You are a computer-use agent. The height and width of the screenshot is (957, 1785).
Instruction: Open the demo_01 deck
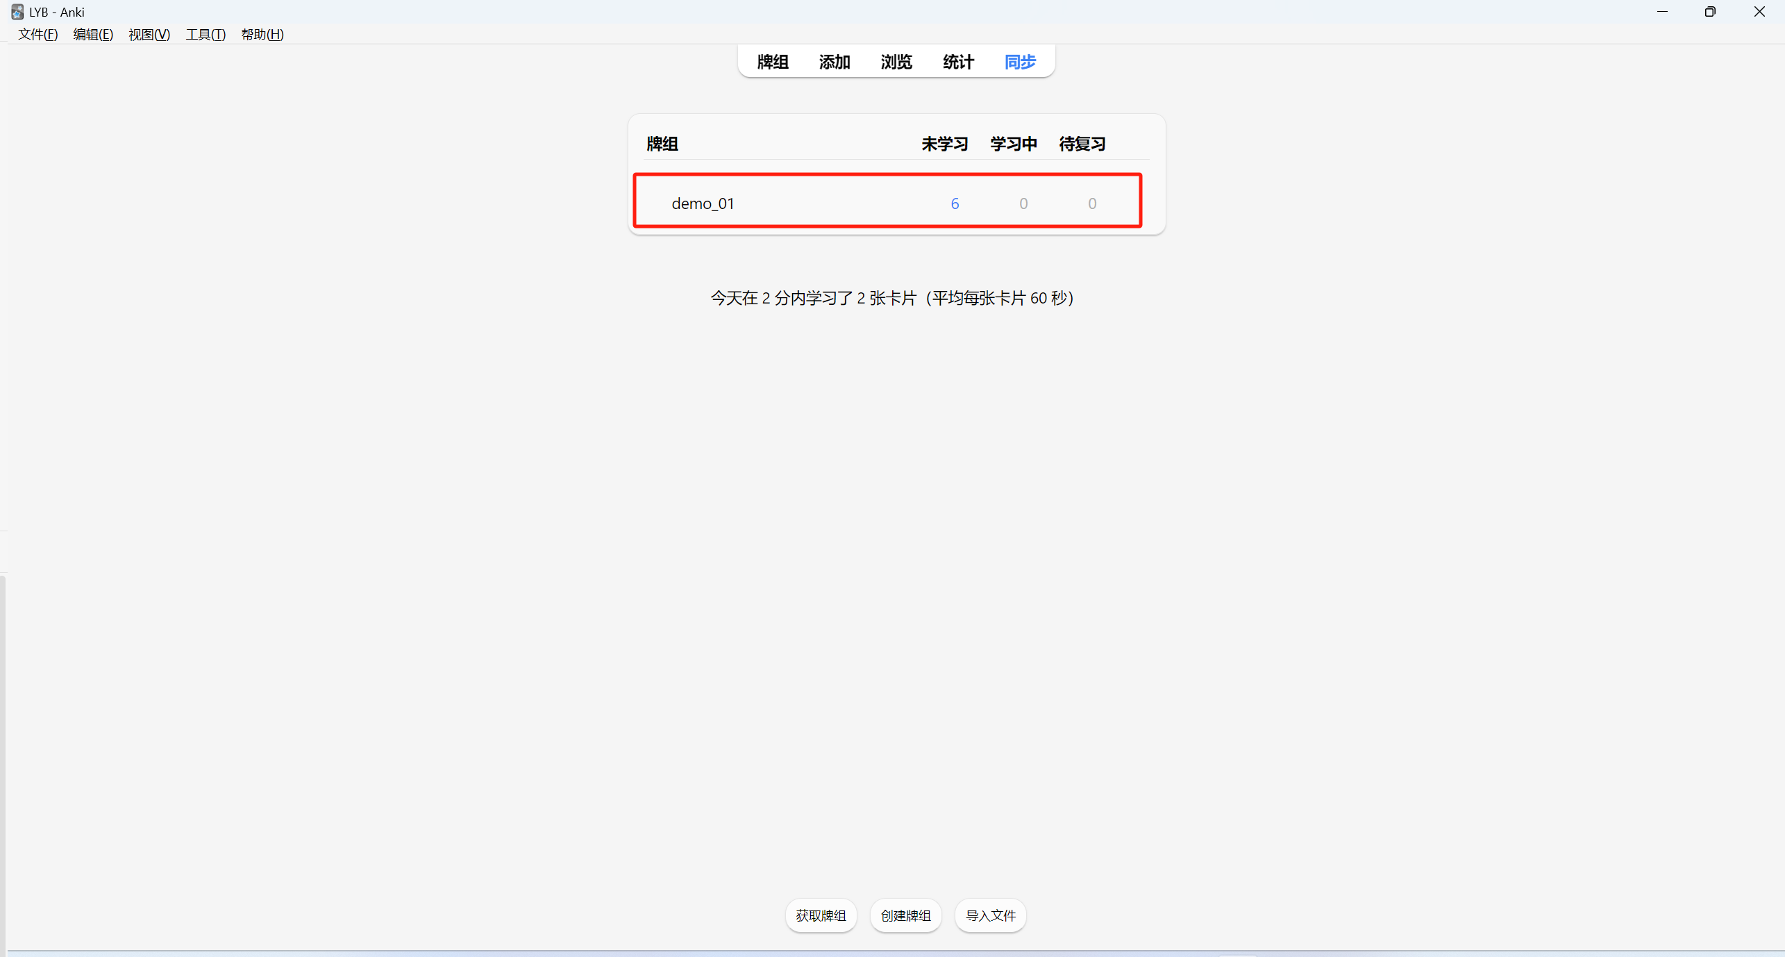(x=703, y=203)
